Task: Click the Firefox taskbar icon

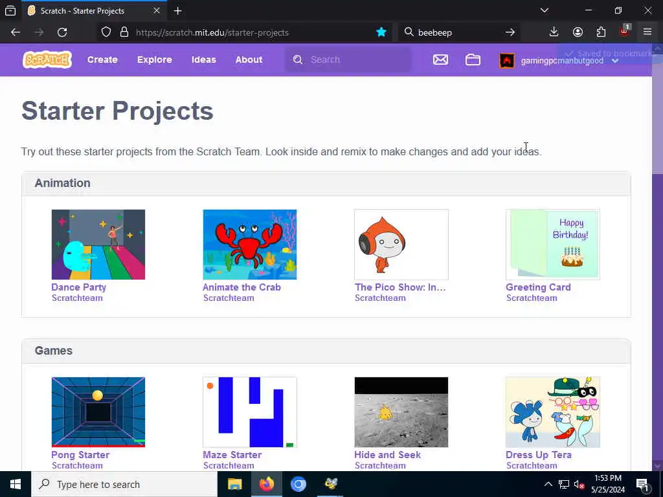Action: tap(266, 484)
